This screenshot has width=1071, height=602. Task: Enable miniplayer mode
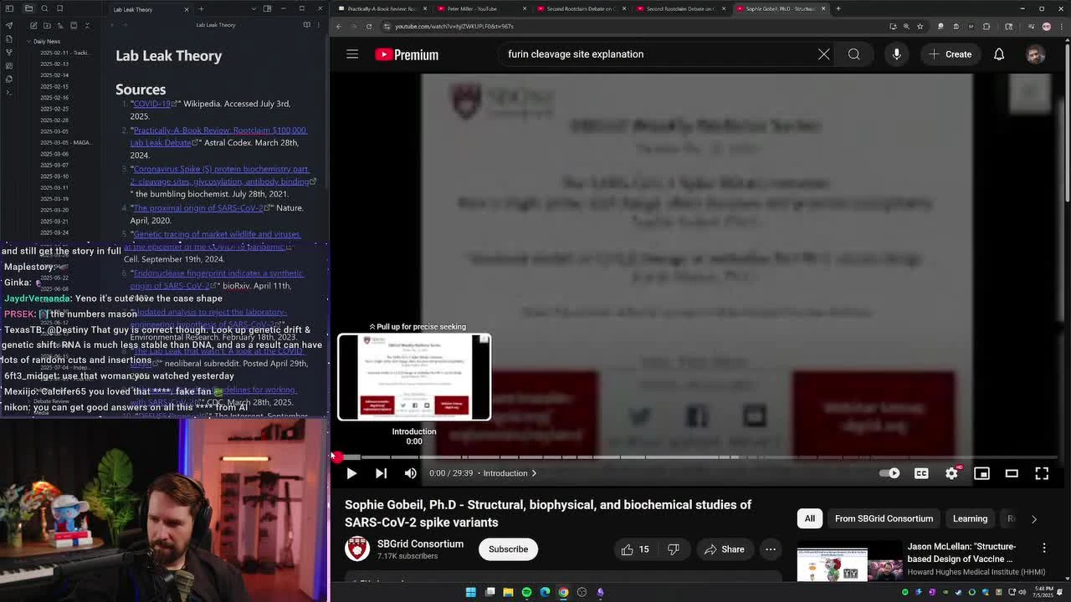[981, 473]
